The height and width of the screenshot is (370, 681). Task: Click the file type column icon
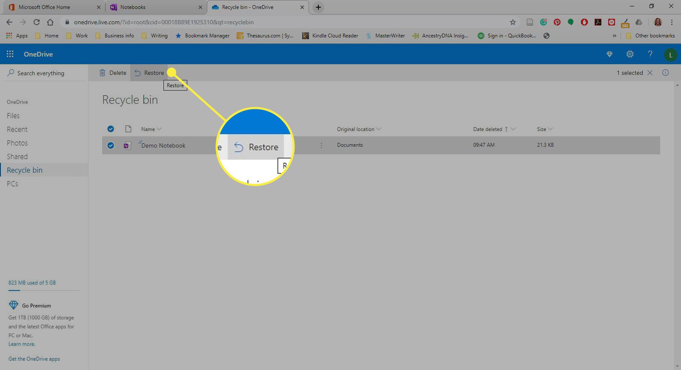click(x=128, y=129)
